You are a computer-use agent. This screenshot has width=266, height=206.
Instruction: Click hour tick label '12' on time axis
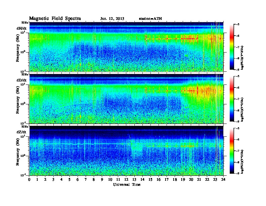click(x=126, y=180)
